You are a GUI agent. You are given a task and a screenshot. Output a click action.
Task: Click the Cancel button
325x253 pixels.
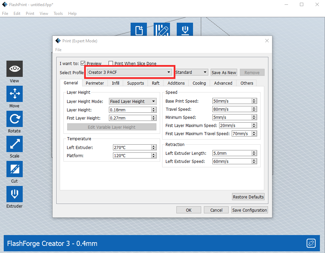coord(216,210)
